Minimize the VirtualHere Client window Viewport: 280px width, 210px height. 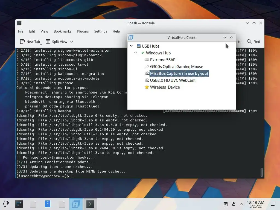pos(225,37)
